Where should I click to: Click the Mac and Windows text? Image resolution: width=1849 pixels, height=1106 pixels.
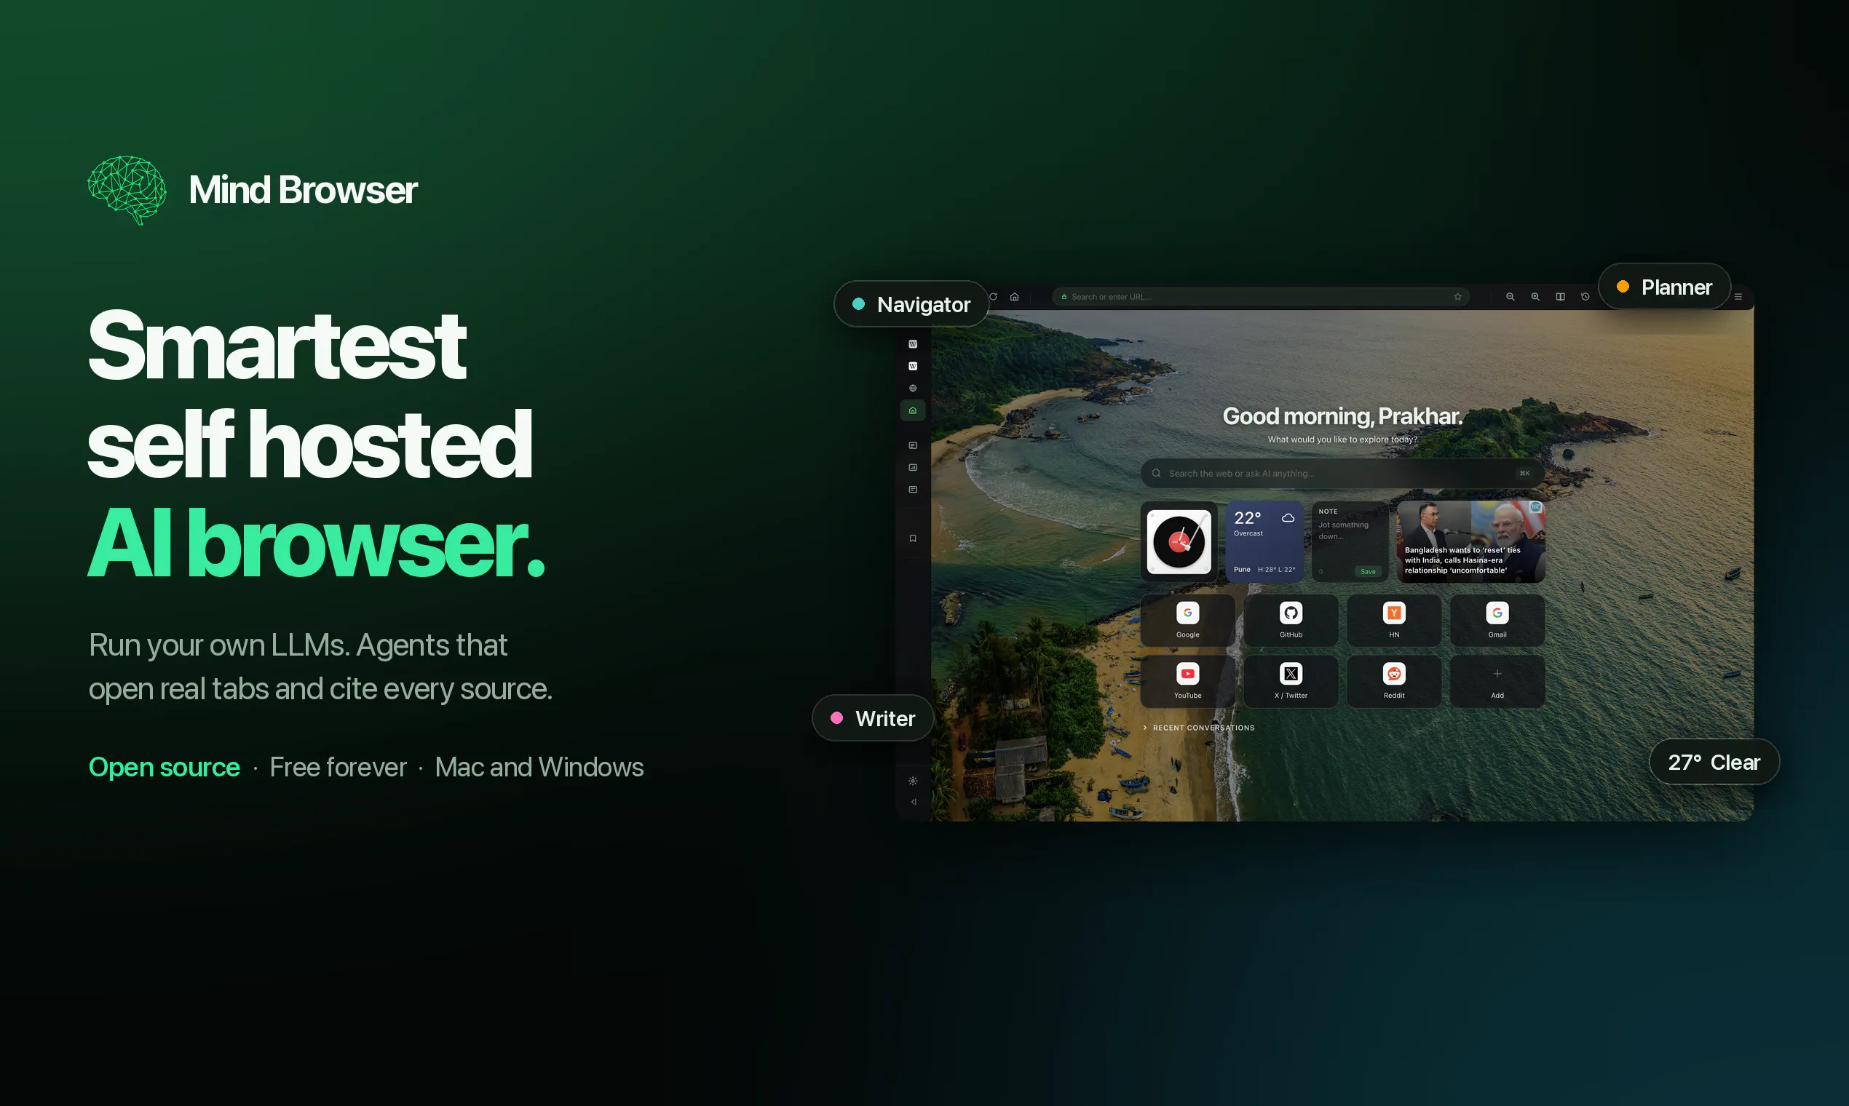click(539, 767)
